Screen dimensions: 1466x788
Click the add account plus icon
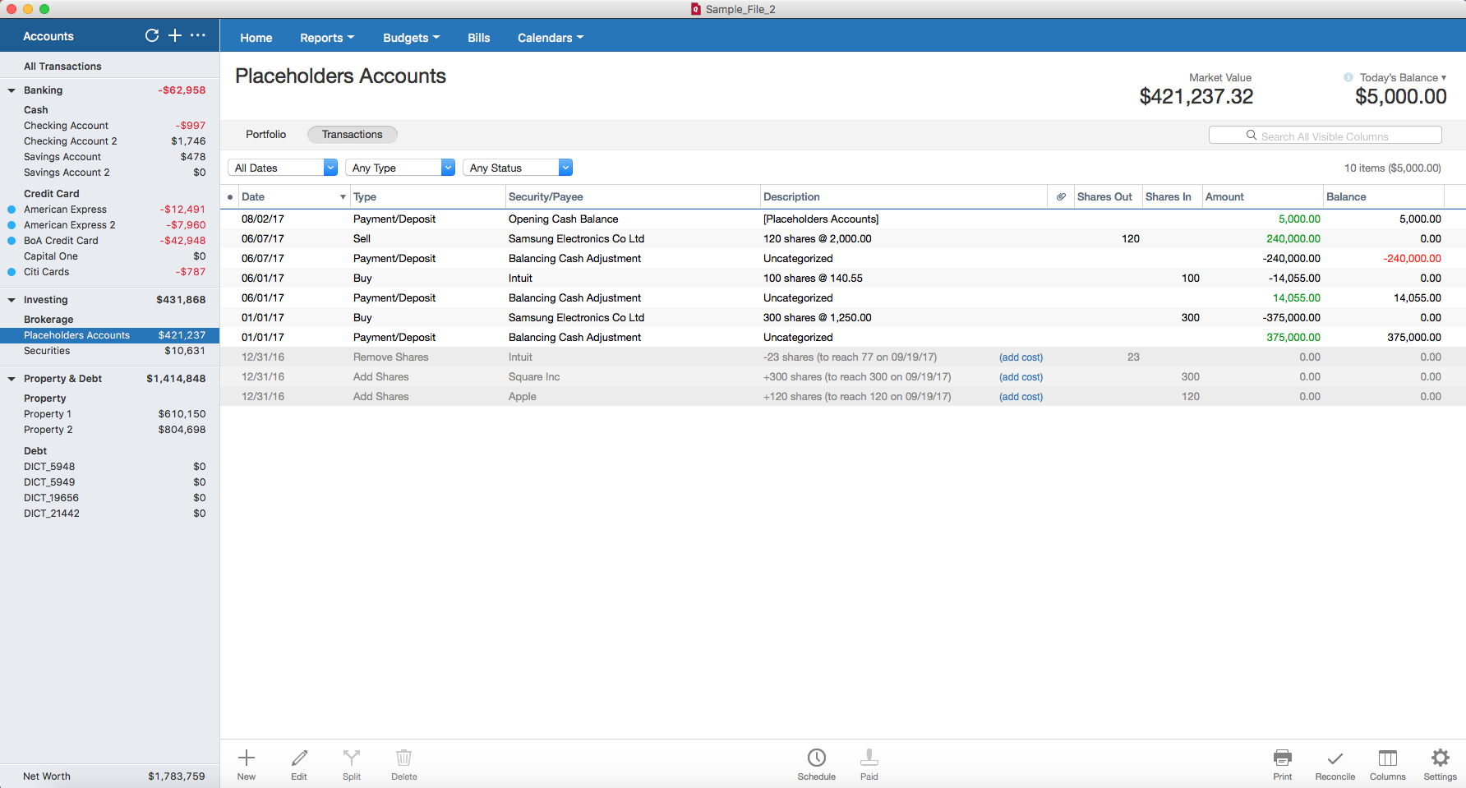click(x=175, y=35)
